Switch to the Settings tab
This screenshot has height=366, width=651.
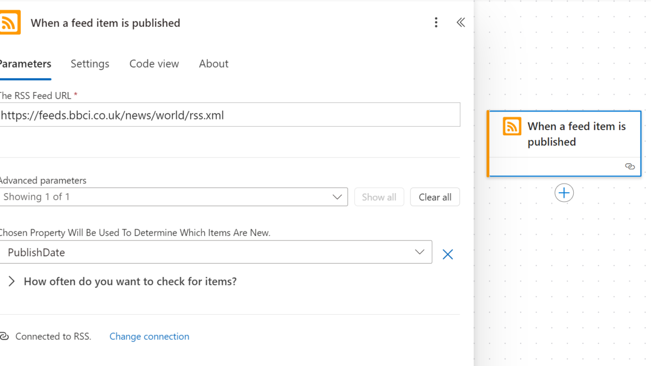click(90, 64)
